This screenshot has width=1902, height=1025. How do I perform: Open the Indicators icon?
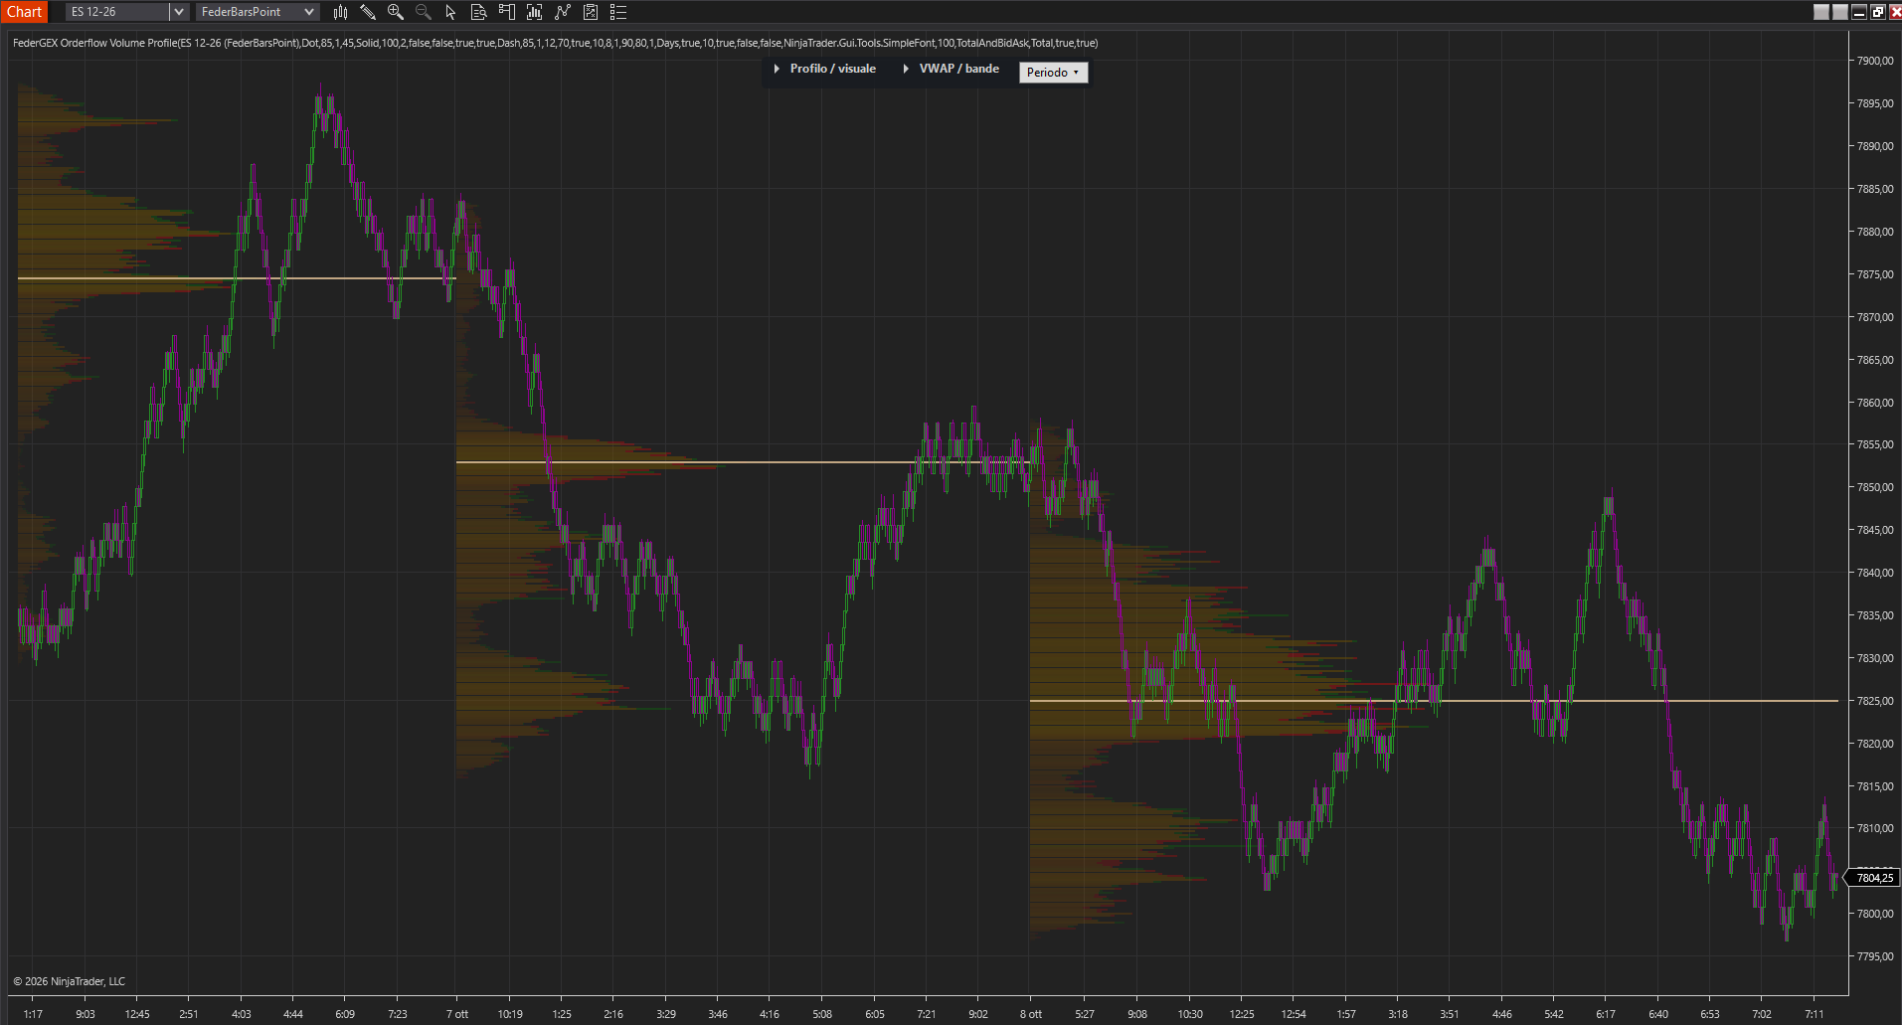562,12
